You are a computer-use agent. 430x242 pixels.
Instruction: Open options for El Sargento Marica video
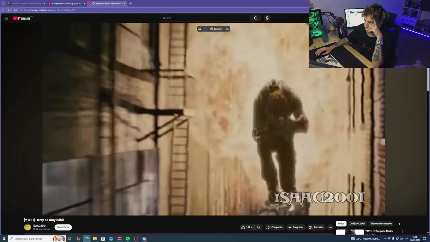pos(402,232)
